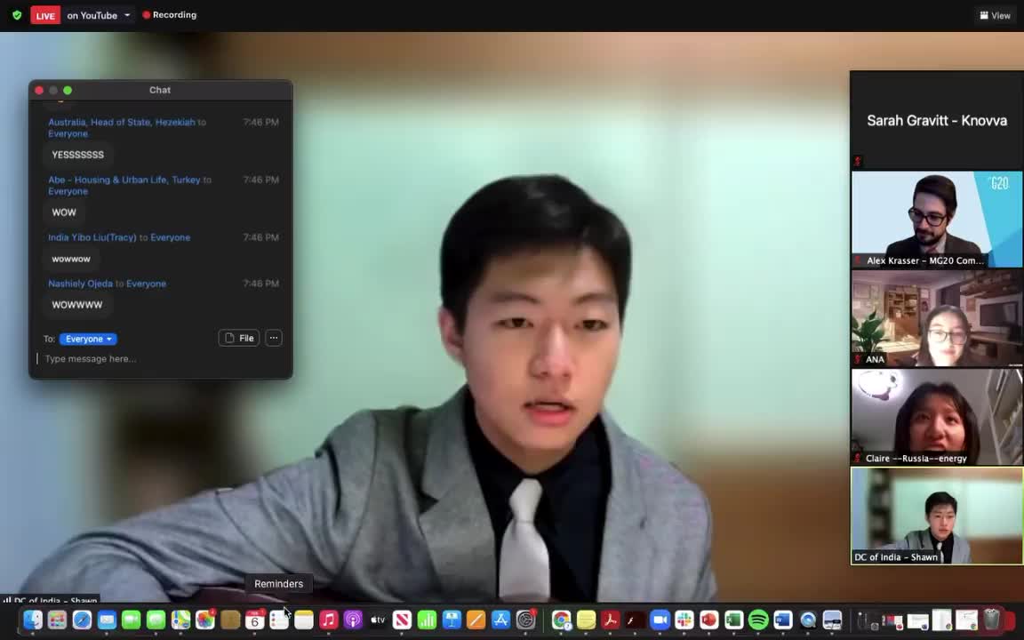This screenshot has height=640, width=1024.
Task: Select Alex Krasser's video thumbnail
Action: [937, 220]
